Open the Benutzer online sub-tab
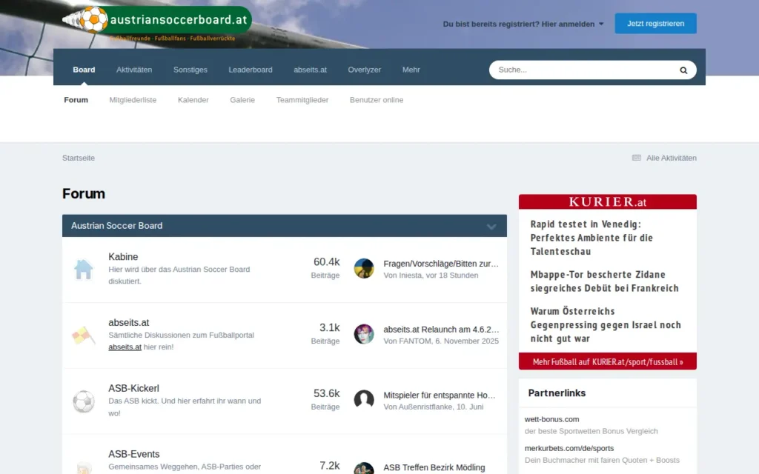Viewport: 759px width, 474px height. coord(377,100)
